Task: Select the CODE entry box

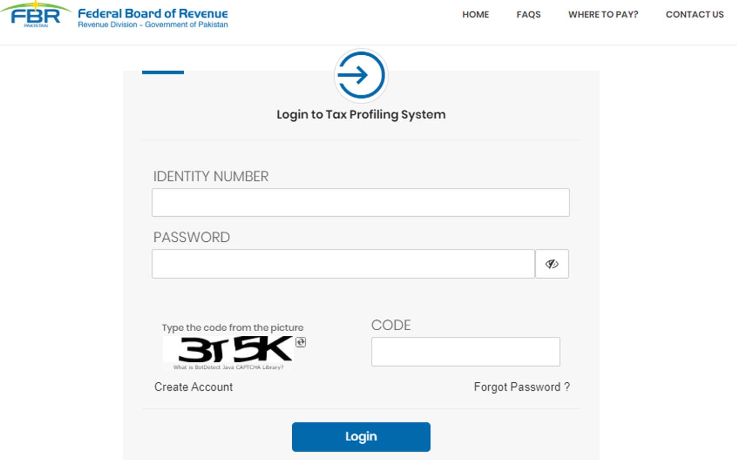Action: tap(465, 352)
